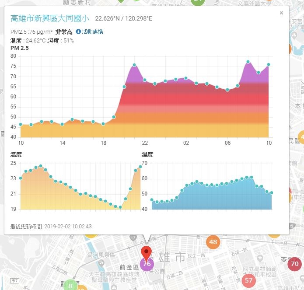Click the 愛河風景區 map label

tap(101, 255)
